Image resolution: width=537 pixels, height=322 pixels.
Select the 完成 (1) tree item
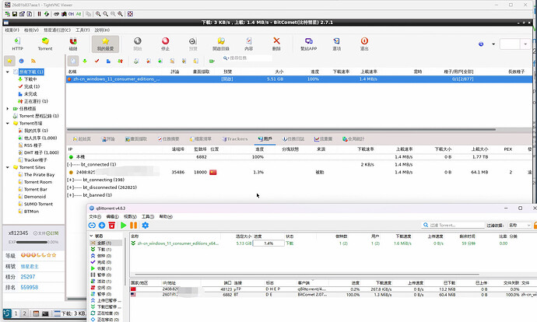point(31,86)
